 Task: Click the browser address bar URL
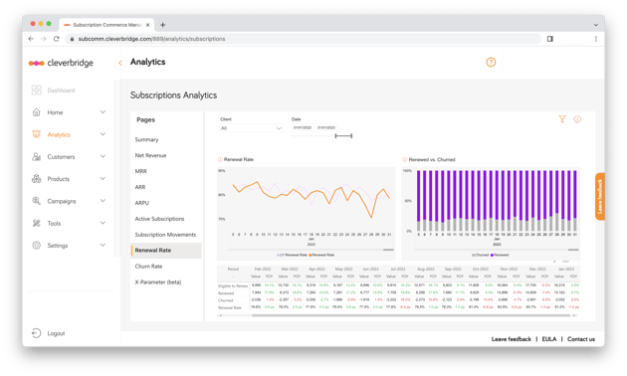[151, 39]
